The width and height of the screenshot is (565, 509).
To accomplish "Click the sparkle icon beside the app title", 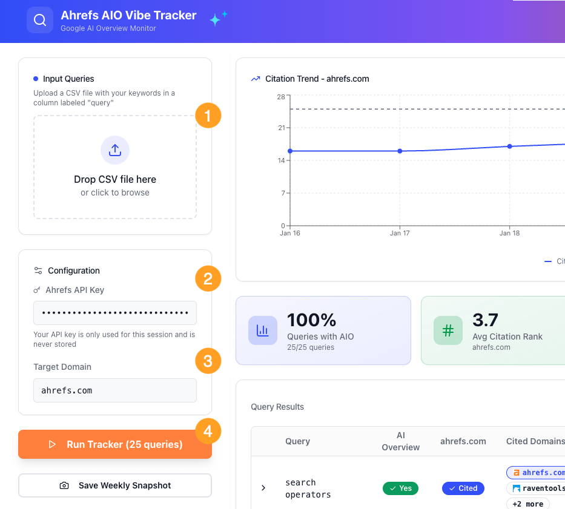I will pos(217,19).
